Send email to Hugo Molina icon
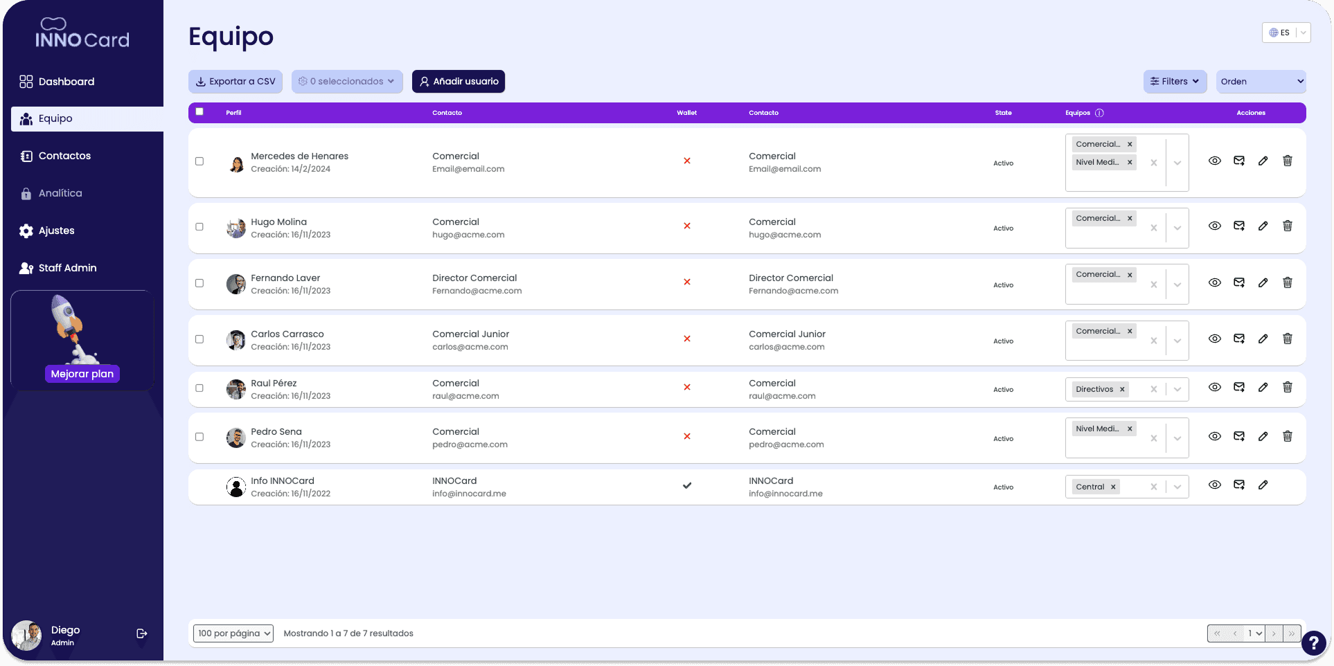Image resolution: width=1334 pixels, height=666 pixels. click(1239, 226)
